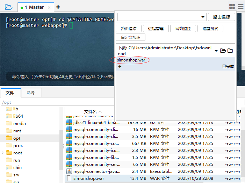Switch to the 命令 tab
Image resolution: width=245 pixels, height=183 pixels.
coord(32,93)
